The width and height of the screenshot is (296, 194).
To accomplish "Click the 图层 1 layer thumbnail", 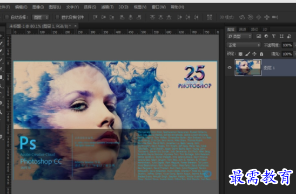I will 248,67.
